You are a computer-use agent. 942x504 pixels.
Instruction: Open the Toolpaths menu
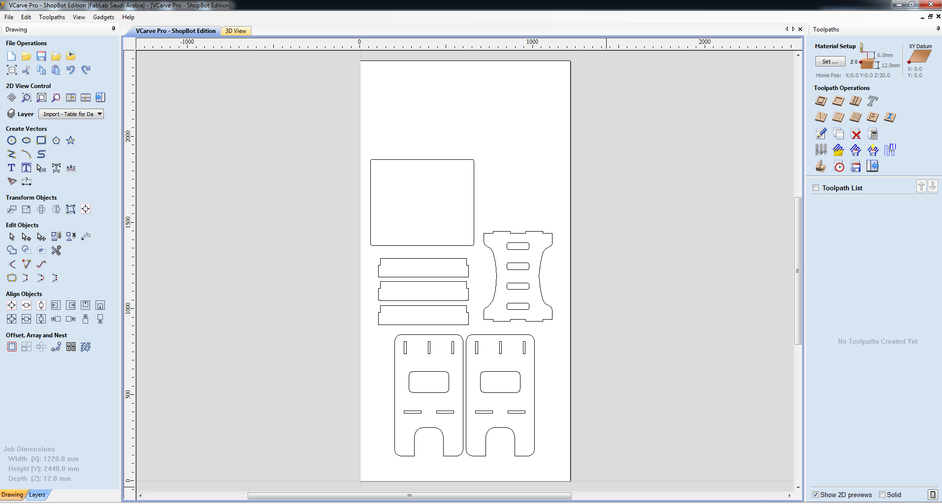click(x=52, y=17)
